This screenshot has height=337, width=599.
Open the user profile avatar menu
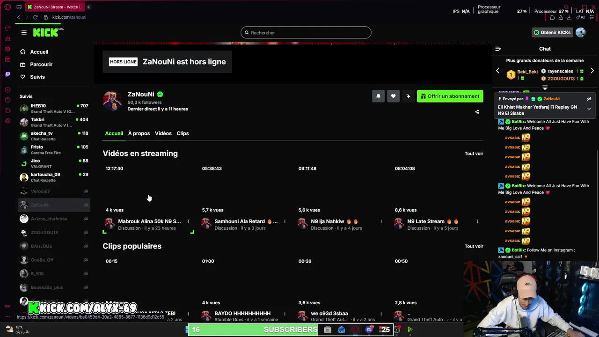point(581,32)
